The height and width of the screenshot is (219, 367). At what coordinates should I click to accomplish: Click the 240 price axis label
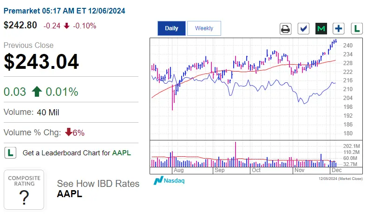(348, 46)
